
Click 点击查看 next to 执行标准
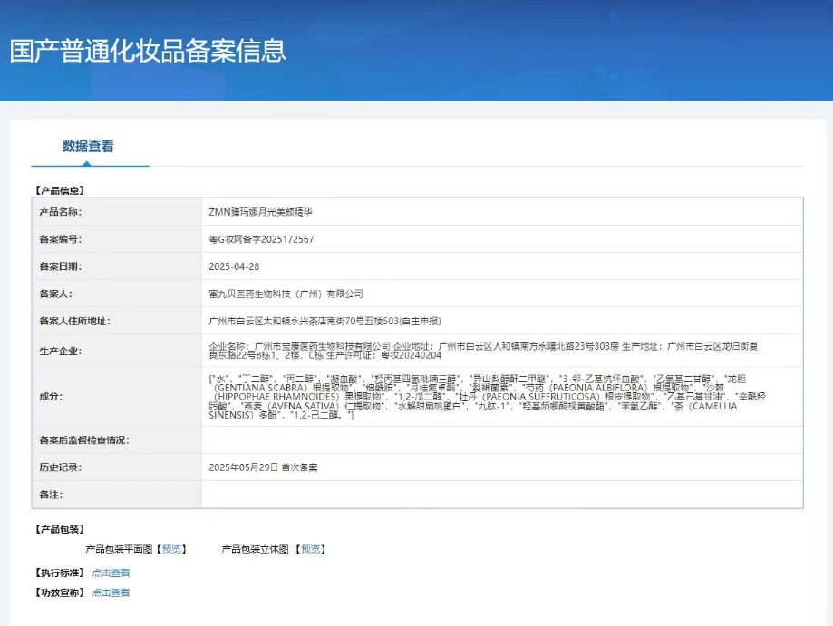(x=111, y=573)
